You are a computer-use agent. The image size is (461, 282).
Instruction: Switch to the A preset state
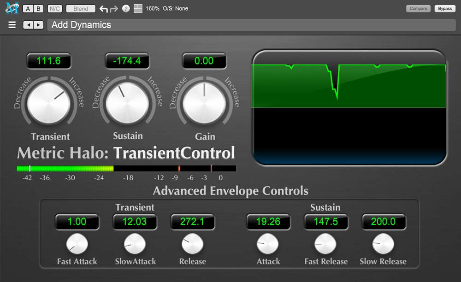tap(28, 9)
